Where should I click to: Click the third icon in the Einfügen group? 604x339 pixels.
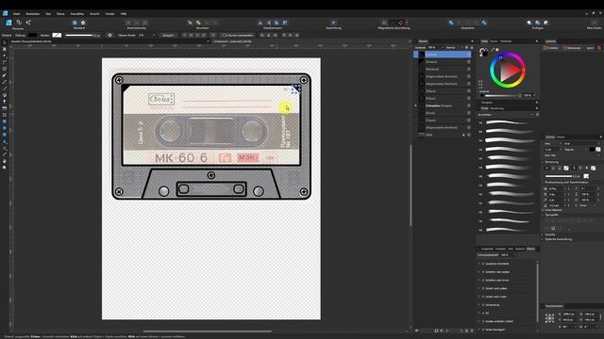545,23
